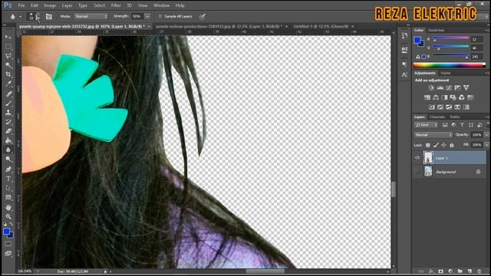
Task: Open the Kind filter dropdown
Action: pyautogui.click(x=426, y=125)
